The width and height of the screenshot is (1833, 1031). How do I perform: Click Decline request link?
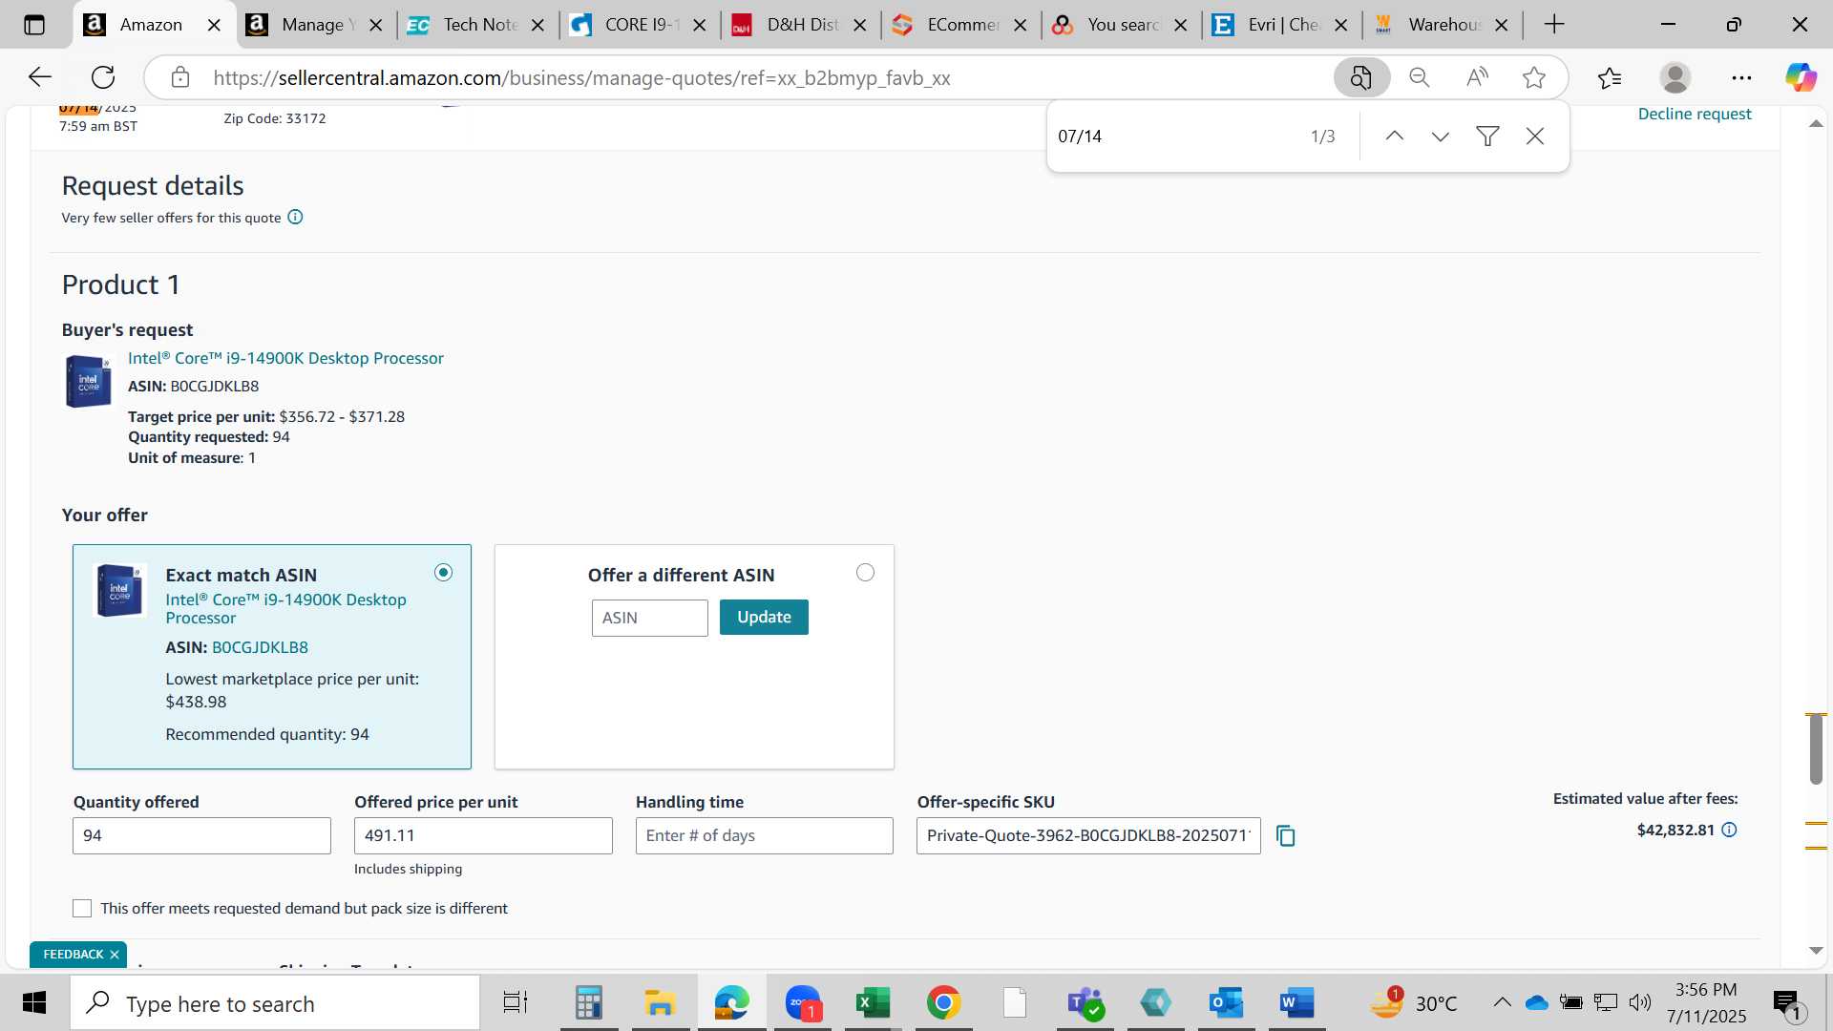coord(1695,114)
